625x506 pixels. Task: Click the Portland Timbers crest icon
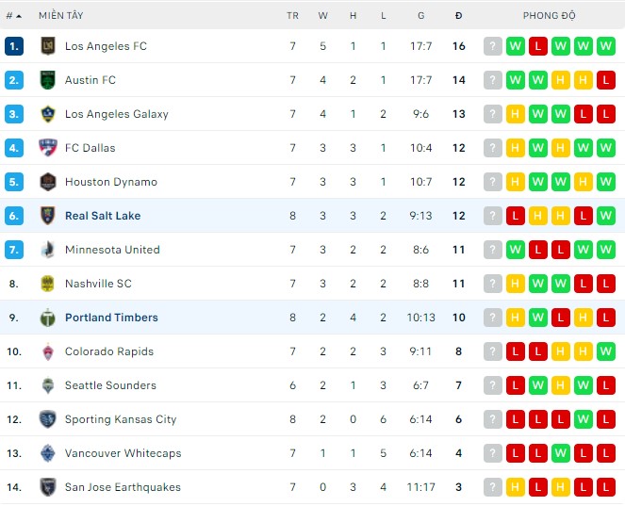tap(48, 318)
